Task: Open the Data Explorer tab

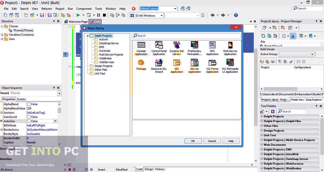Action: pyautogui.click(x=314, y=100)
